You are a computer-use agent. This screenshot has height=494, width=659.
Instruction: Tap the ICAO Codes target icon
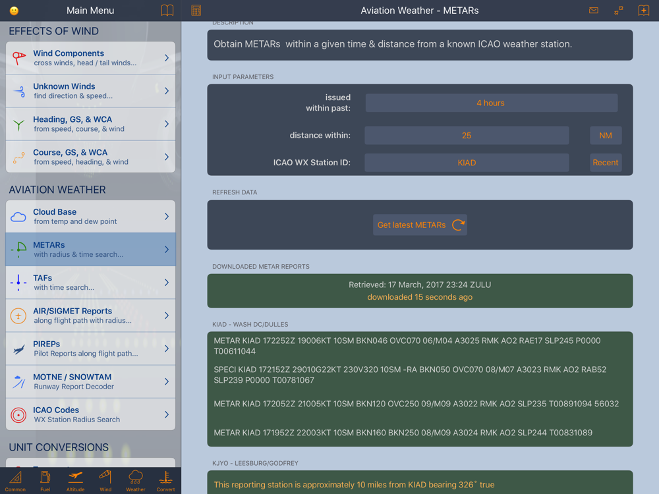(x=18, y=414)
